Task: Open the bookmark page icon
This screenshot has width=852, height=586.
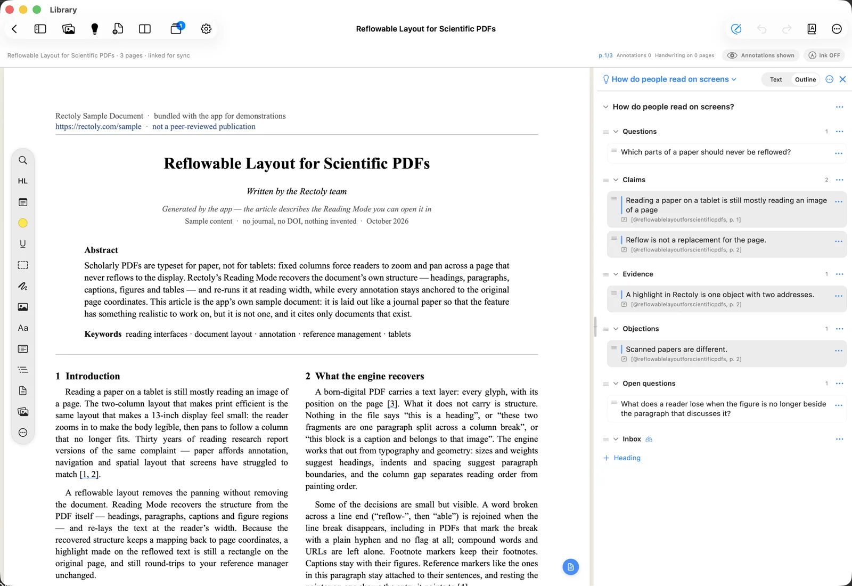Action: pos(812,29)
